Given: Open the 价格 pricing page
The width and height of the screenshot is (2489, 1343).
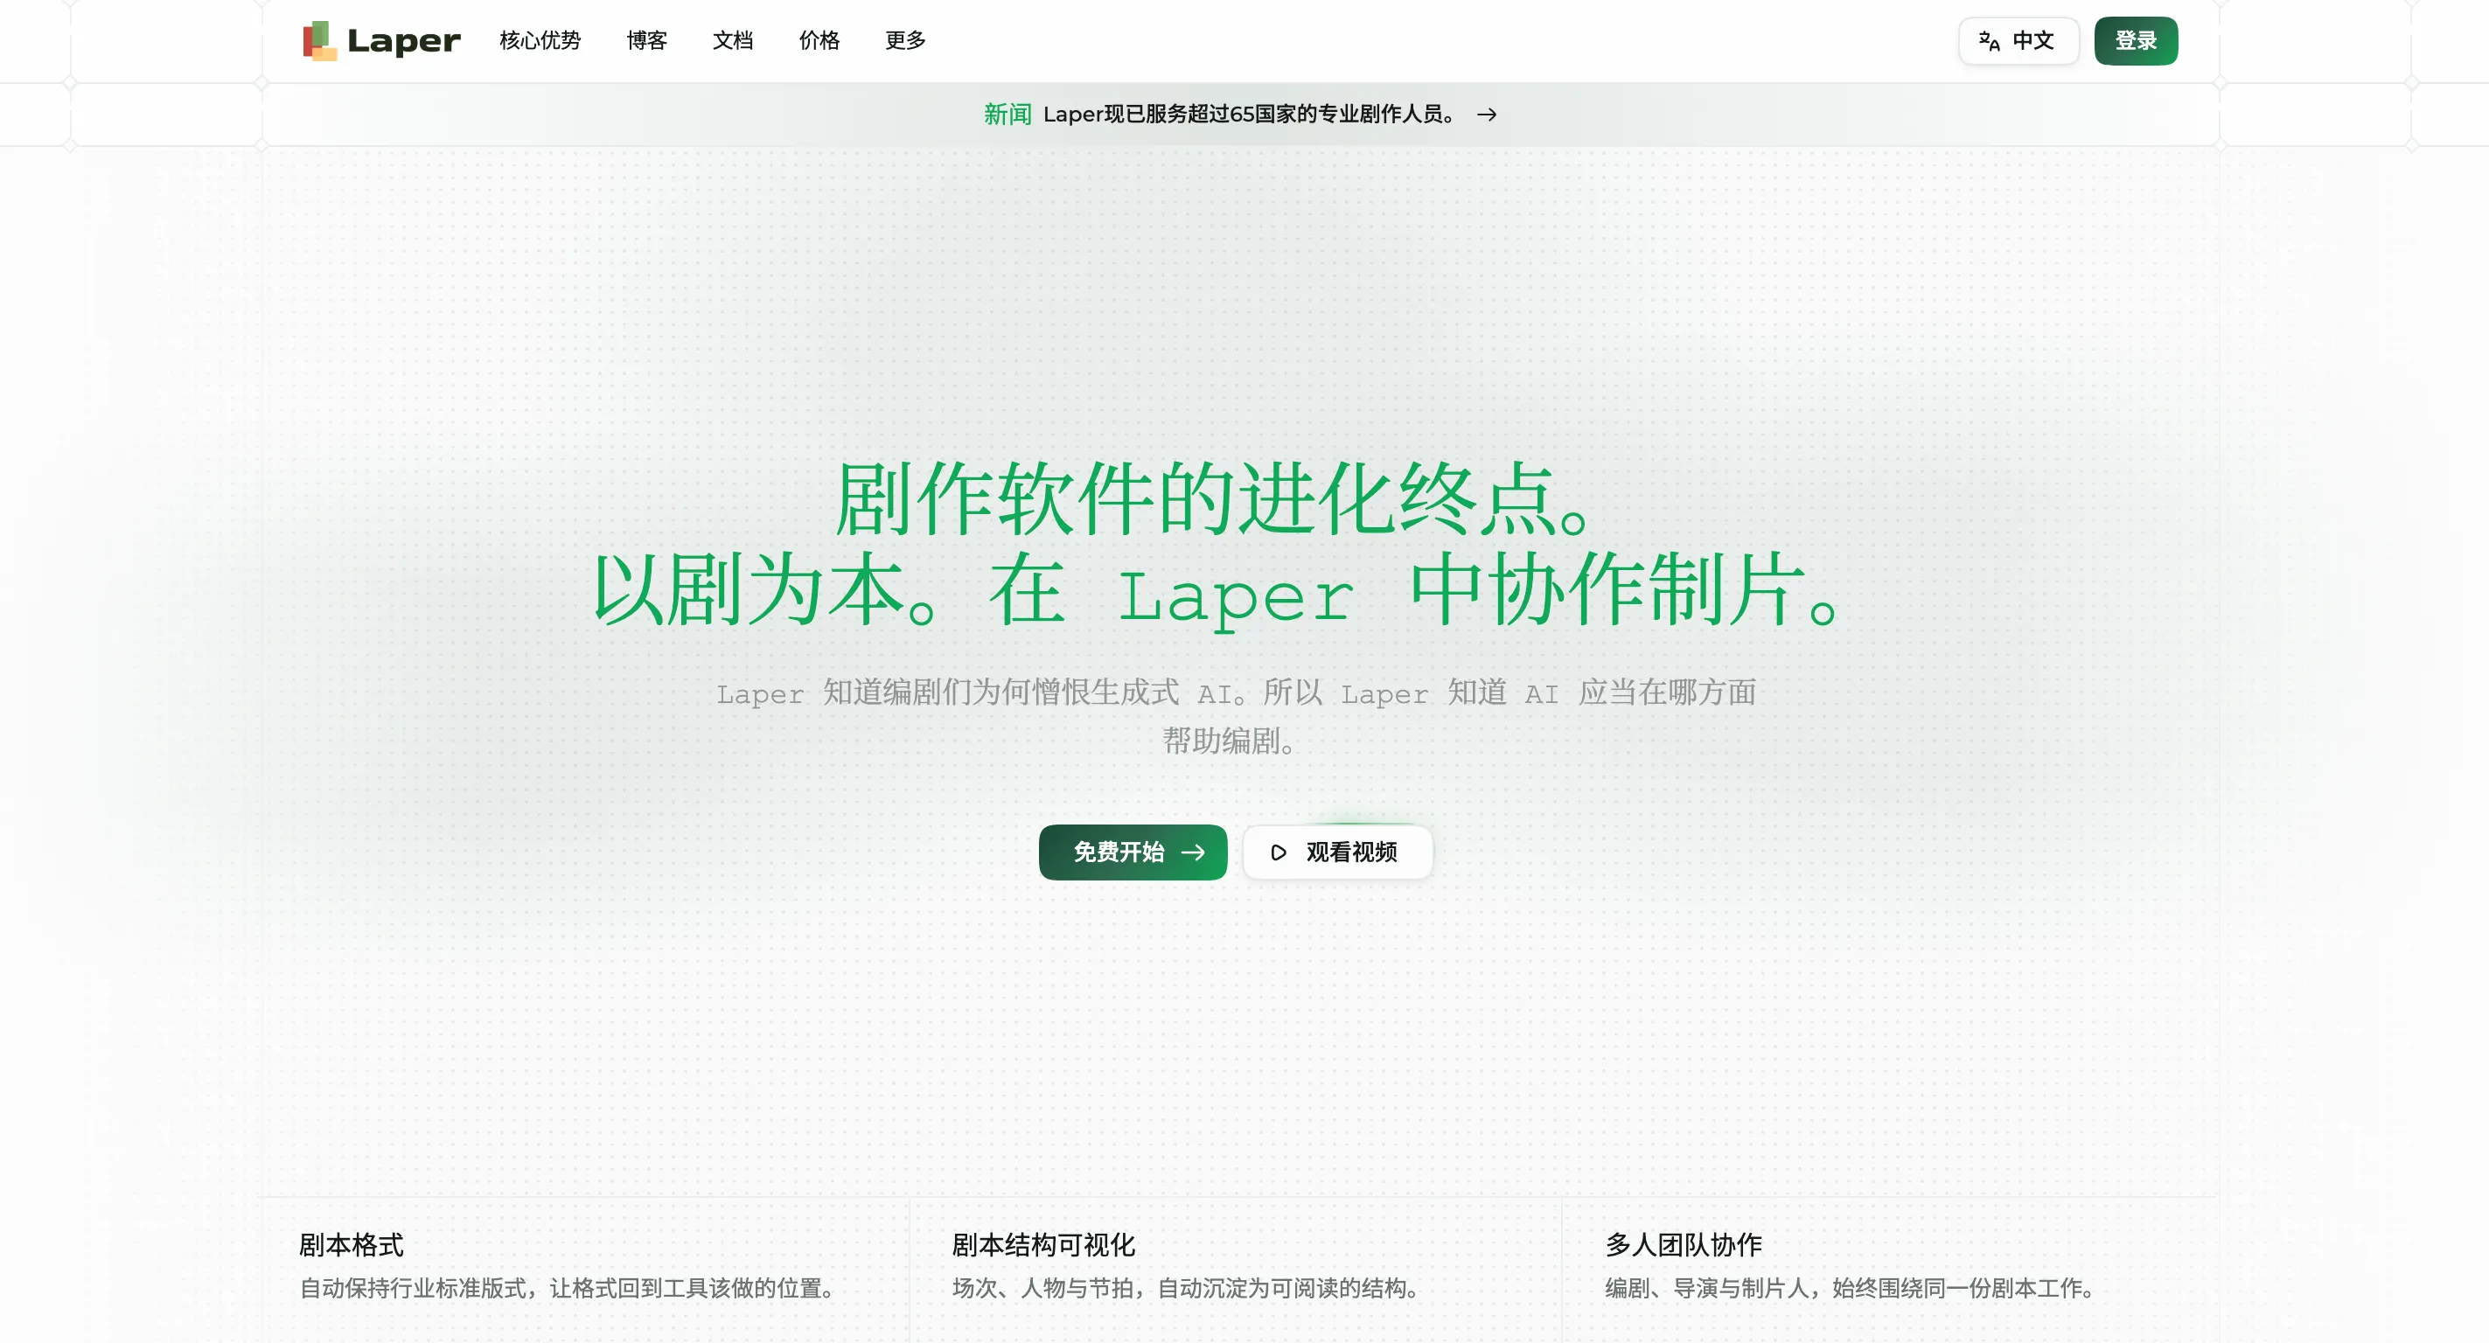Looking at the screenshot, I should click(x=819, y=40).
